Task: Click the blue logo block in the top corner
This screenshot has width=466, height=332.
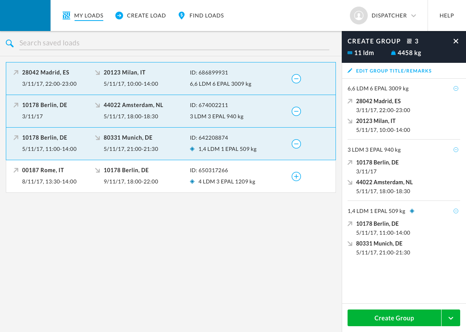Action: coord(25,16)
